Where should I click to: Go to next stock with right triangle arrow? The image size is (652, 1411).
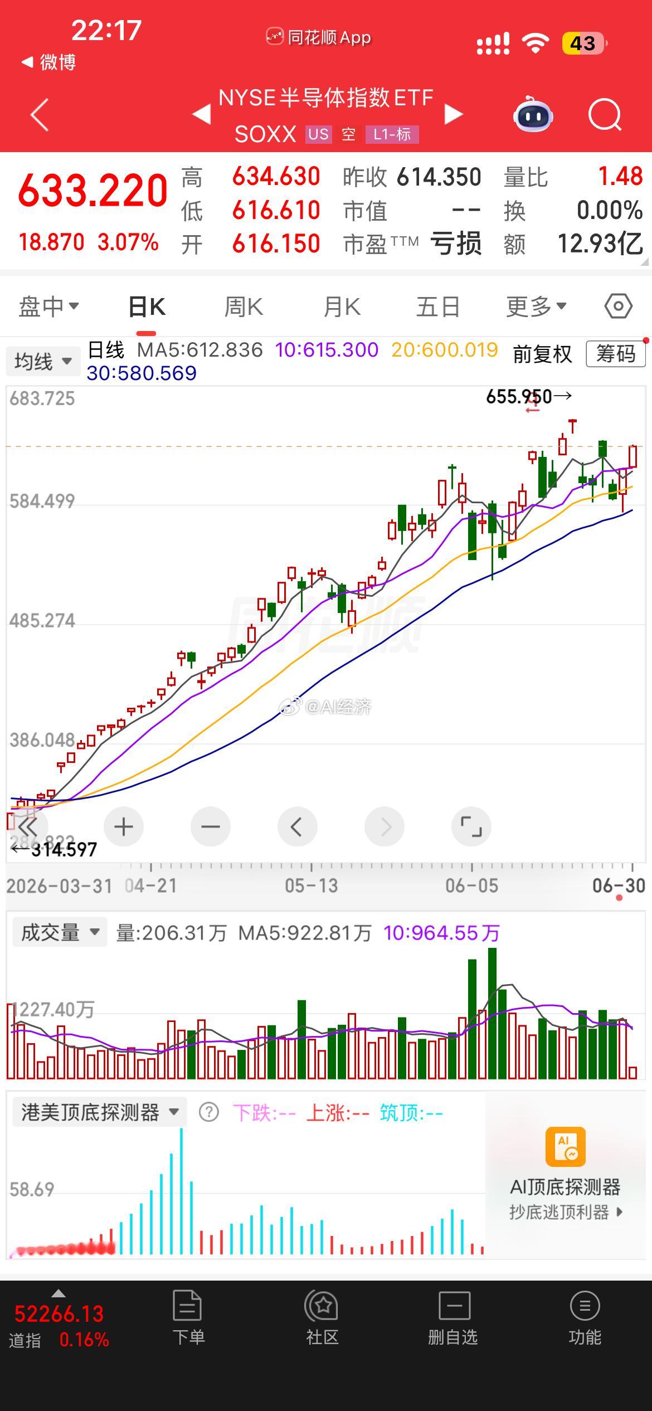(x=454, y=114)
